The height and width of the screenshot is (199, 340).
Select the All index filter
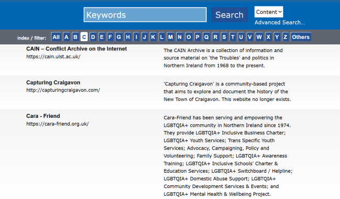[x=56, y=37]
